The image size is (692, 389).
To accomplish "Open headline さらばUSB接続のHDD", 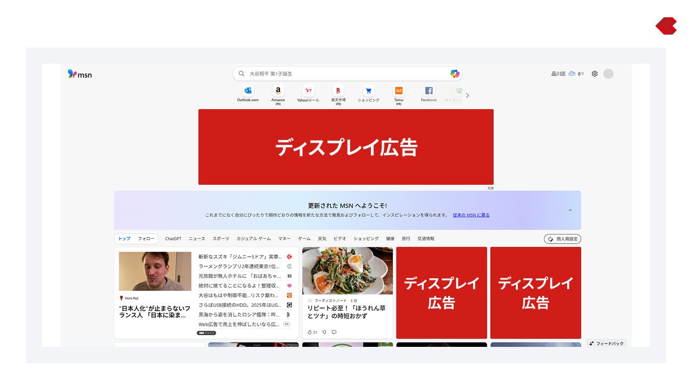I will [x=240, y=305].
